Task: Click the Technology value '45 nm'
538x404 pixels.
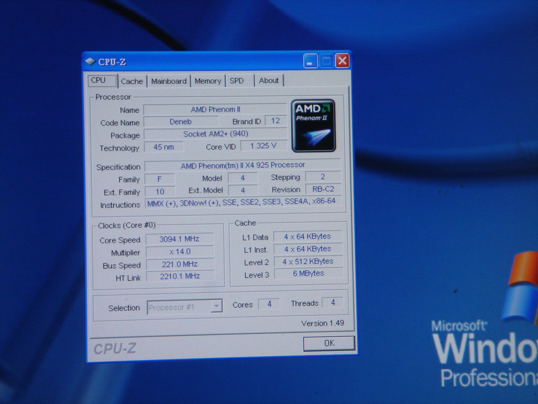Action: (164, 147)
